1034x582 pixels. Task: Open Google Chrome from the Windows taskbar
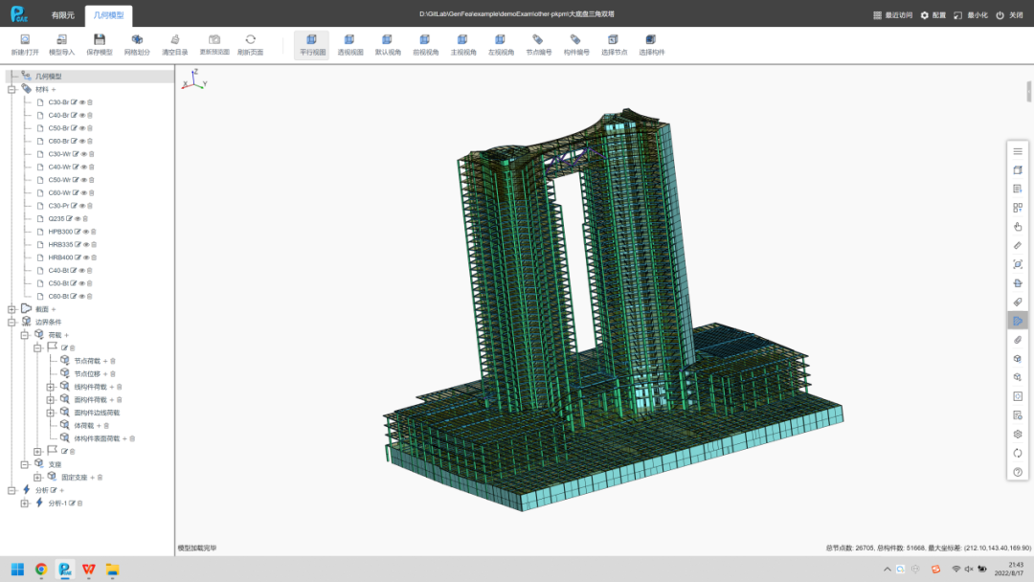tap(41, 570)
